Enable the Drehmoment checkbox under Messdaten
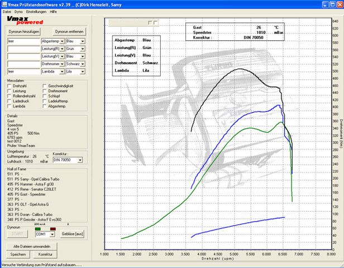344x268 pixels. 45,91
